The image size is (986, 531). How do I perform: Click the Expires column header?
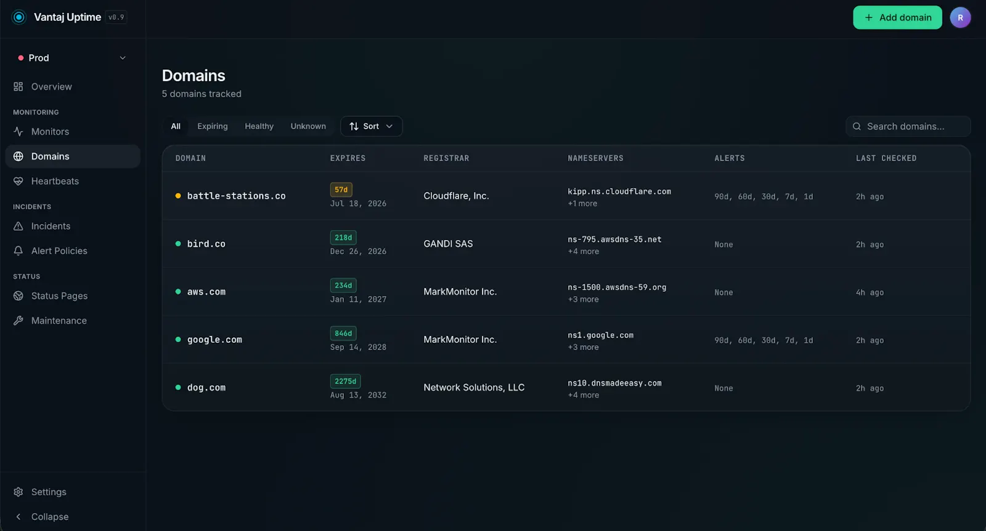coord(348,158)
